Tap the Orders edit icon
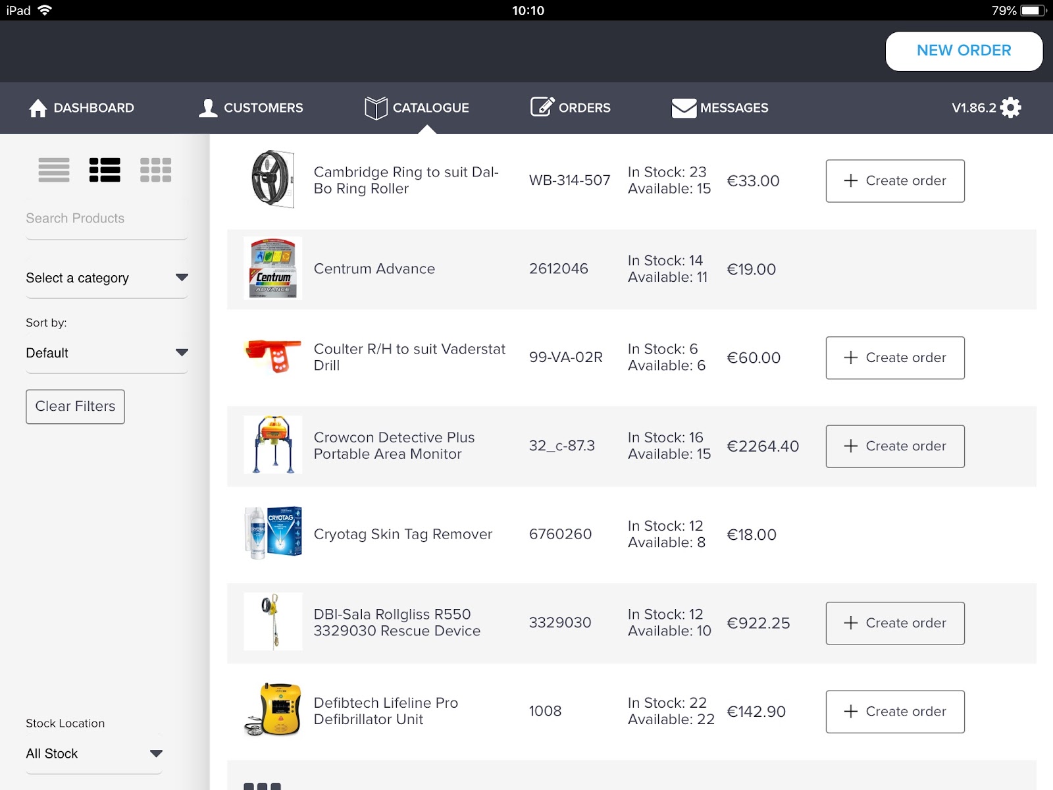 (x=542, y=107)
